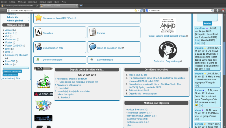The image size is (226, 128).
Task: Click the star icon beside Nouveau sur linuxMAO
Action: tap(38, 17)
